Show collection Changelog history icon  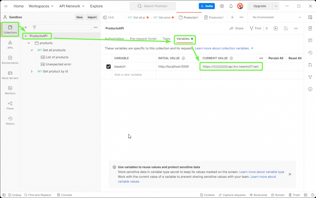[x=310, y=52]
